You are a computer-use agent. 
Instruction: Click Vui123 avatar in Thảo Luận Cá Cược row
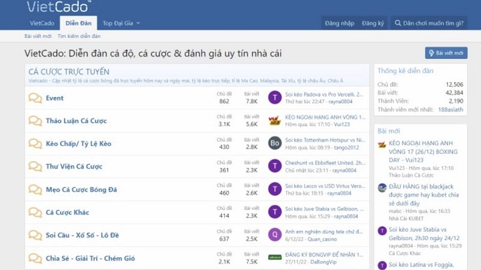coord(275,121)
